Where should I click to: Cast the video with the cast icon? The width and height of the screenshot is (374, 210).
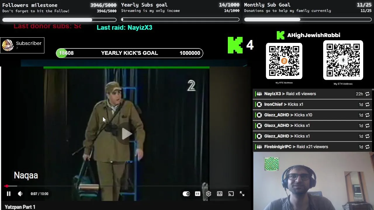click(231, 194)
